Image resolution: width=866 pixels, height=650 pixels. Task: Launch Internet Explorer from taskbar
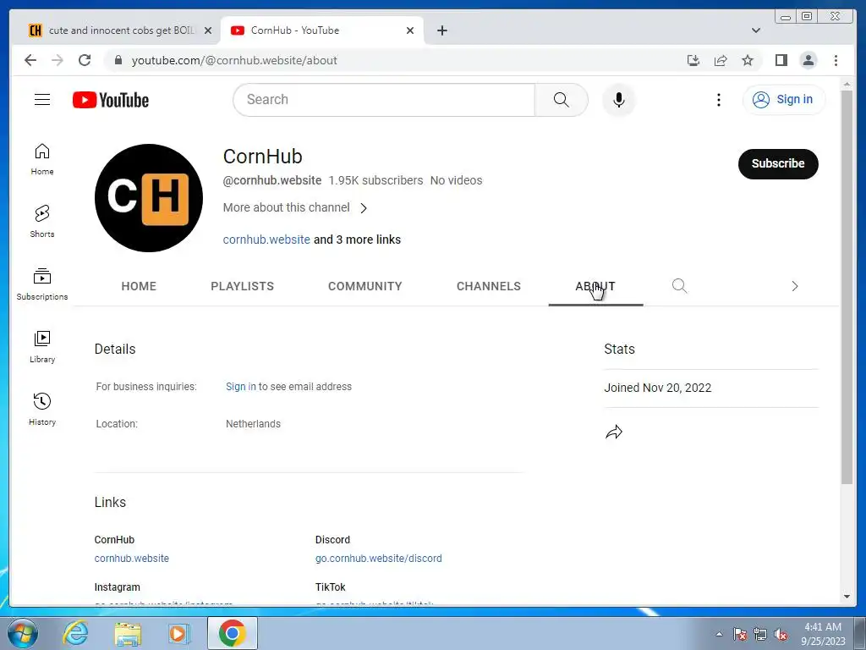(x=75, y=633)
